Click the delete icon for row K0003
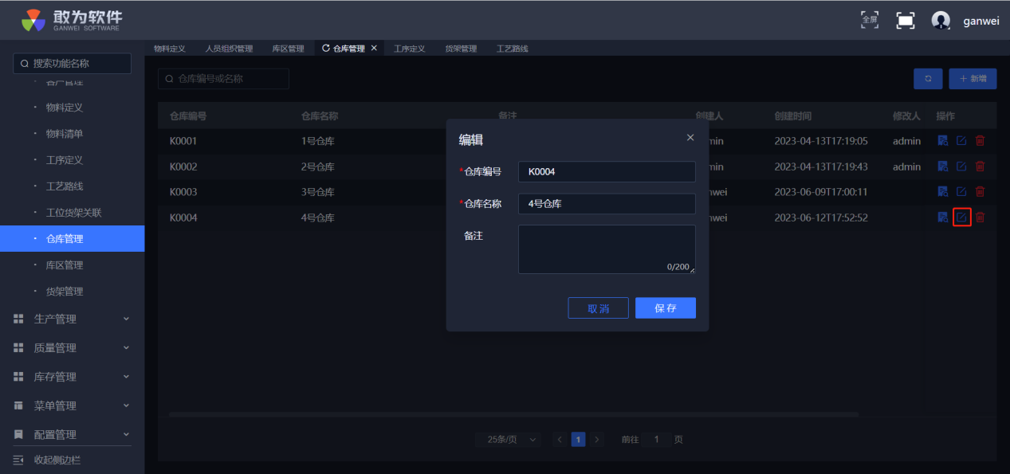Screen dimensions: 1010x474 click(x=981, y=192)
